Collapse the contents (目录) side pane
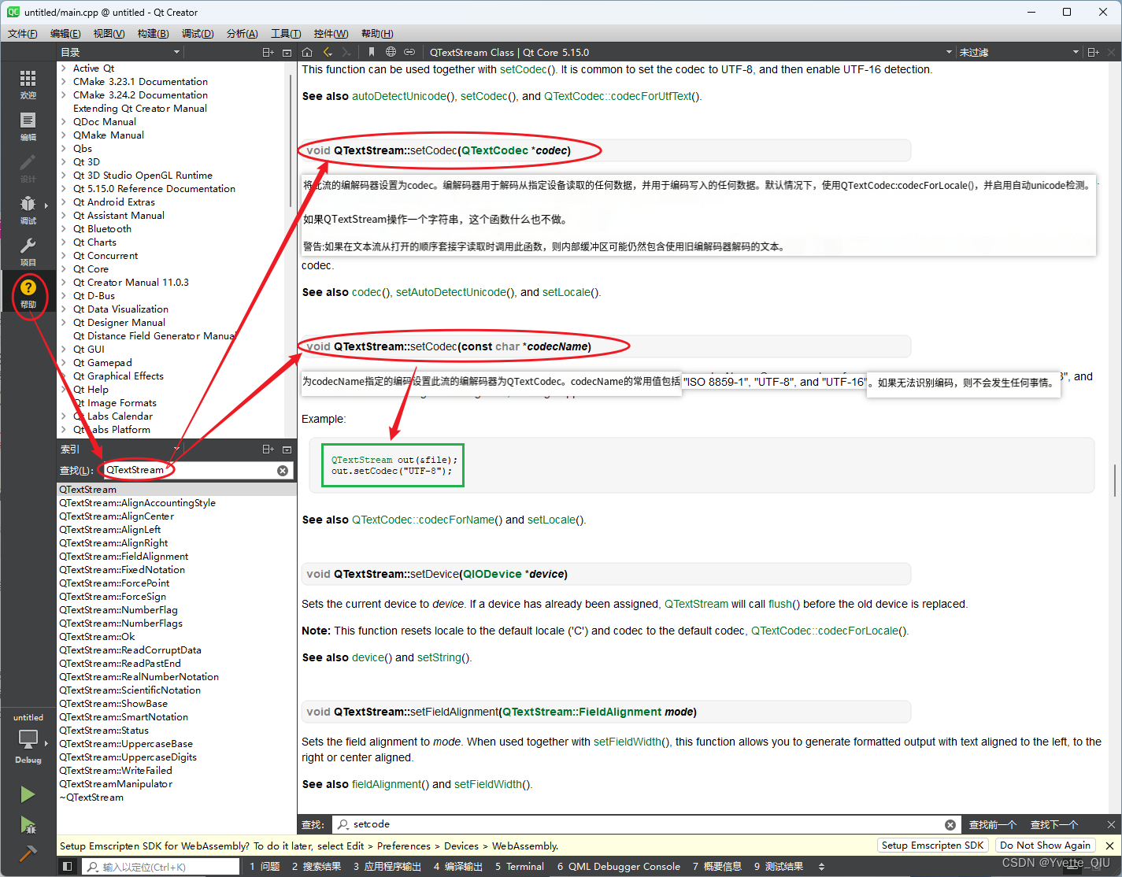The height and width of the screenshot is (877, 1122). tap(287, 52)
